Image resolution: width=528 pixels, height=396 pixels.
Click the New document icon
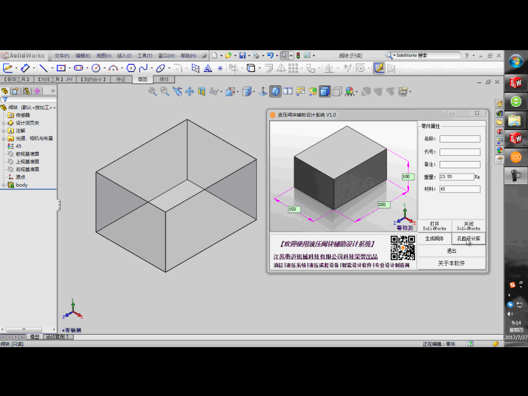[214, 55]
